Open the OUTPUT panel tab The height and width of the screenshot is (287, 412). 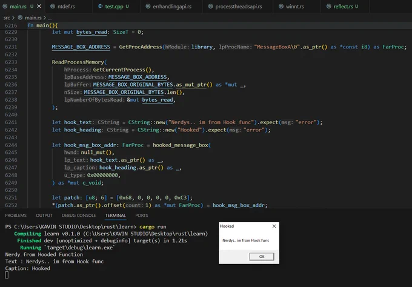click(44, 216)
